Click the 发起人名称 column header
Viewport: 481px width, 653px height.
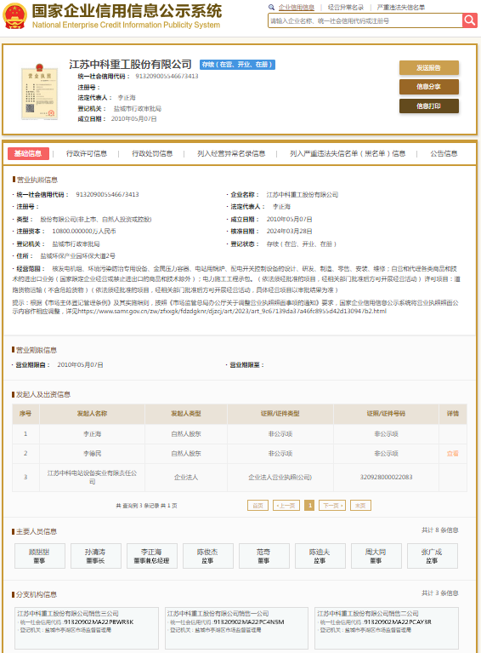click(92, 414)
